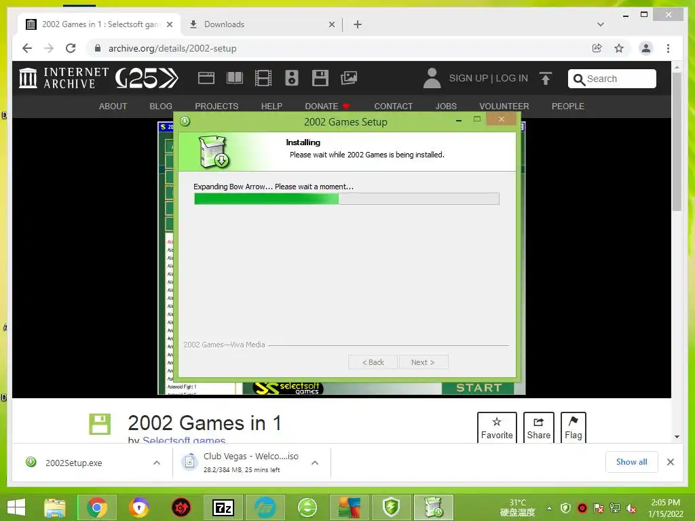Click the red circular taskbar app icon

[x=181, y=507]
